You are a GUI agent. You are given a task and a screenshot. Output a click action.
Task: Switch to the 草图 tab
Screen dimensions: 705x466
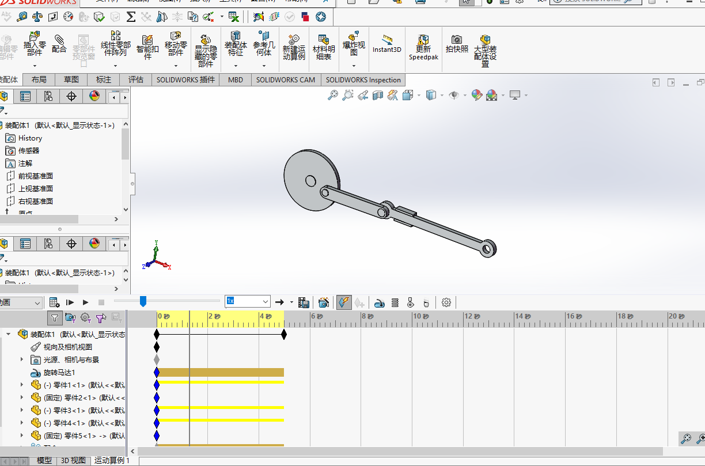(x=71, y=80)
